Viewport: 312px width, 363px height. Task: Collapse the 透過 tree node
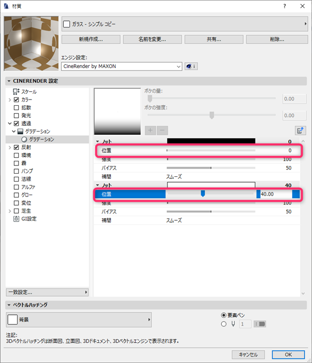[x=10, y=123]
